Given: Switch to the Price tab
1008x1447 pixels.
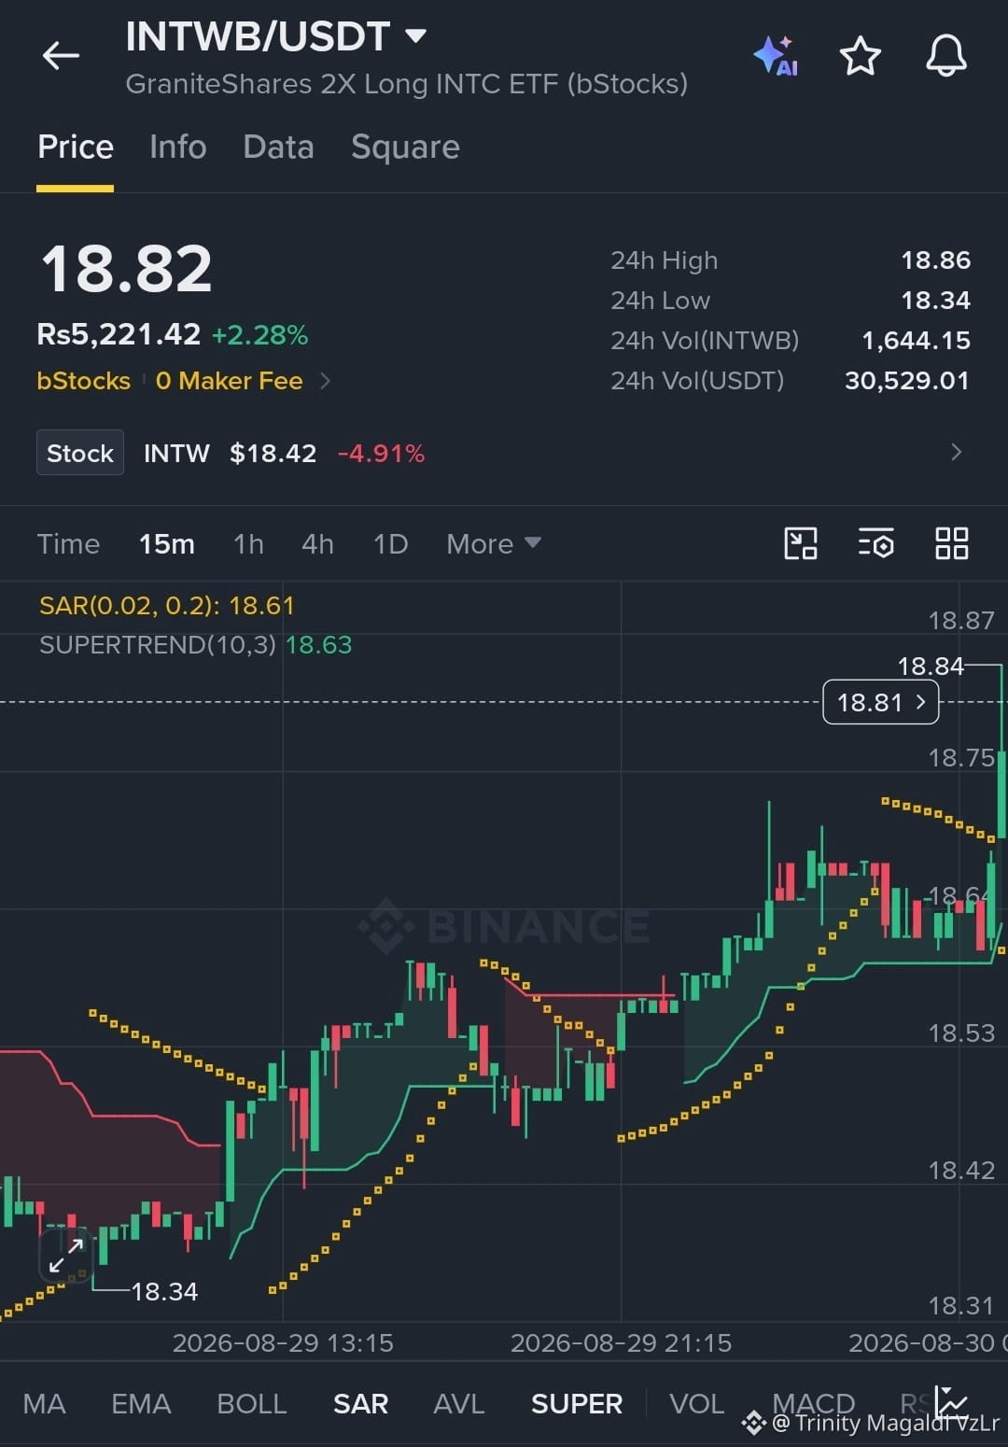Looking at the screenshot, I should pyautogui.click(x=76, y=148).
